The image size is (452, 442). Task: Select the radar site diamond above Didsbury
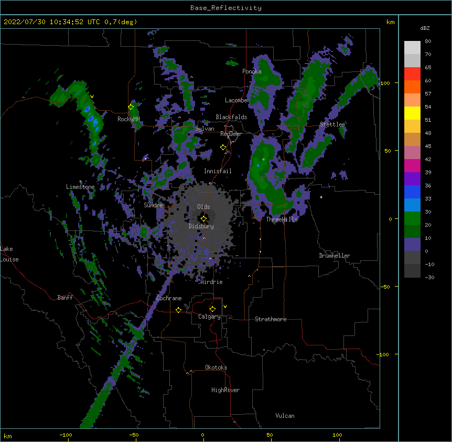[203, 219]
